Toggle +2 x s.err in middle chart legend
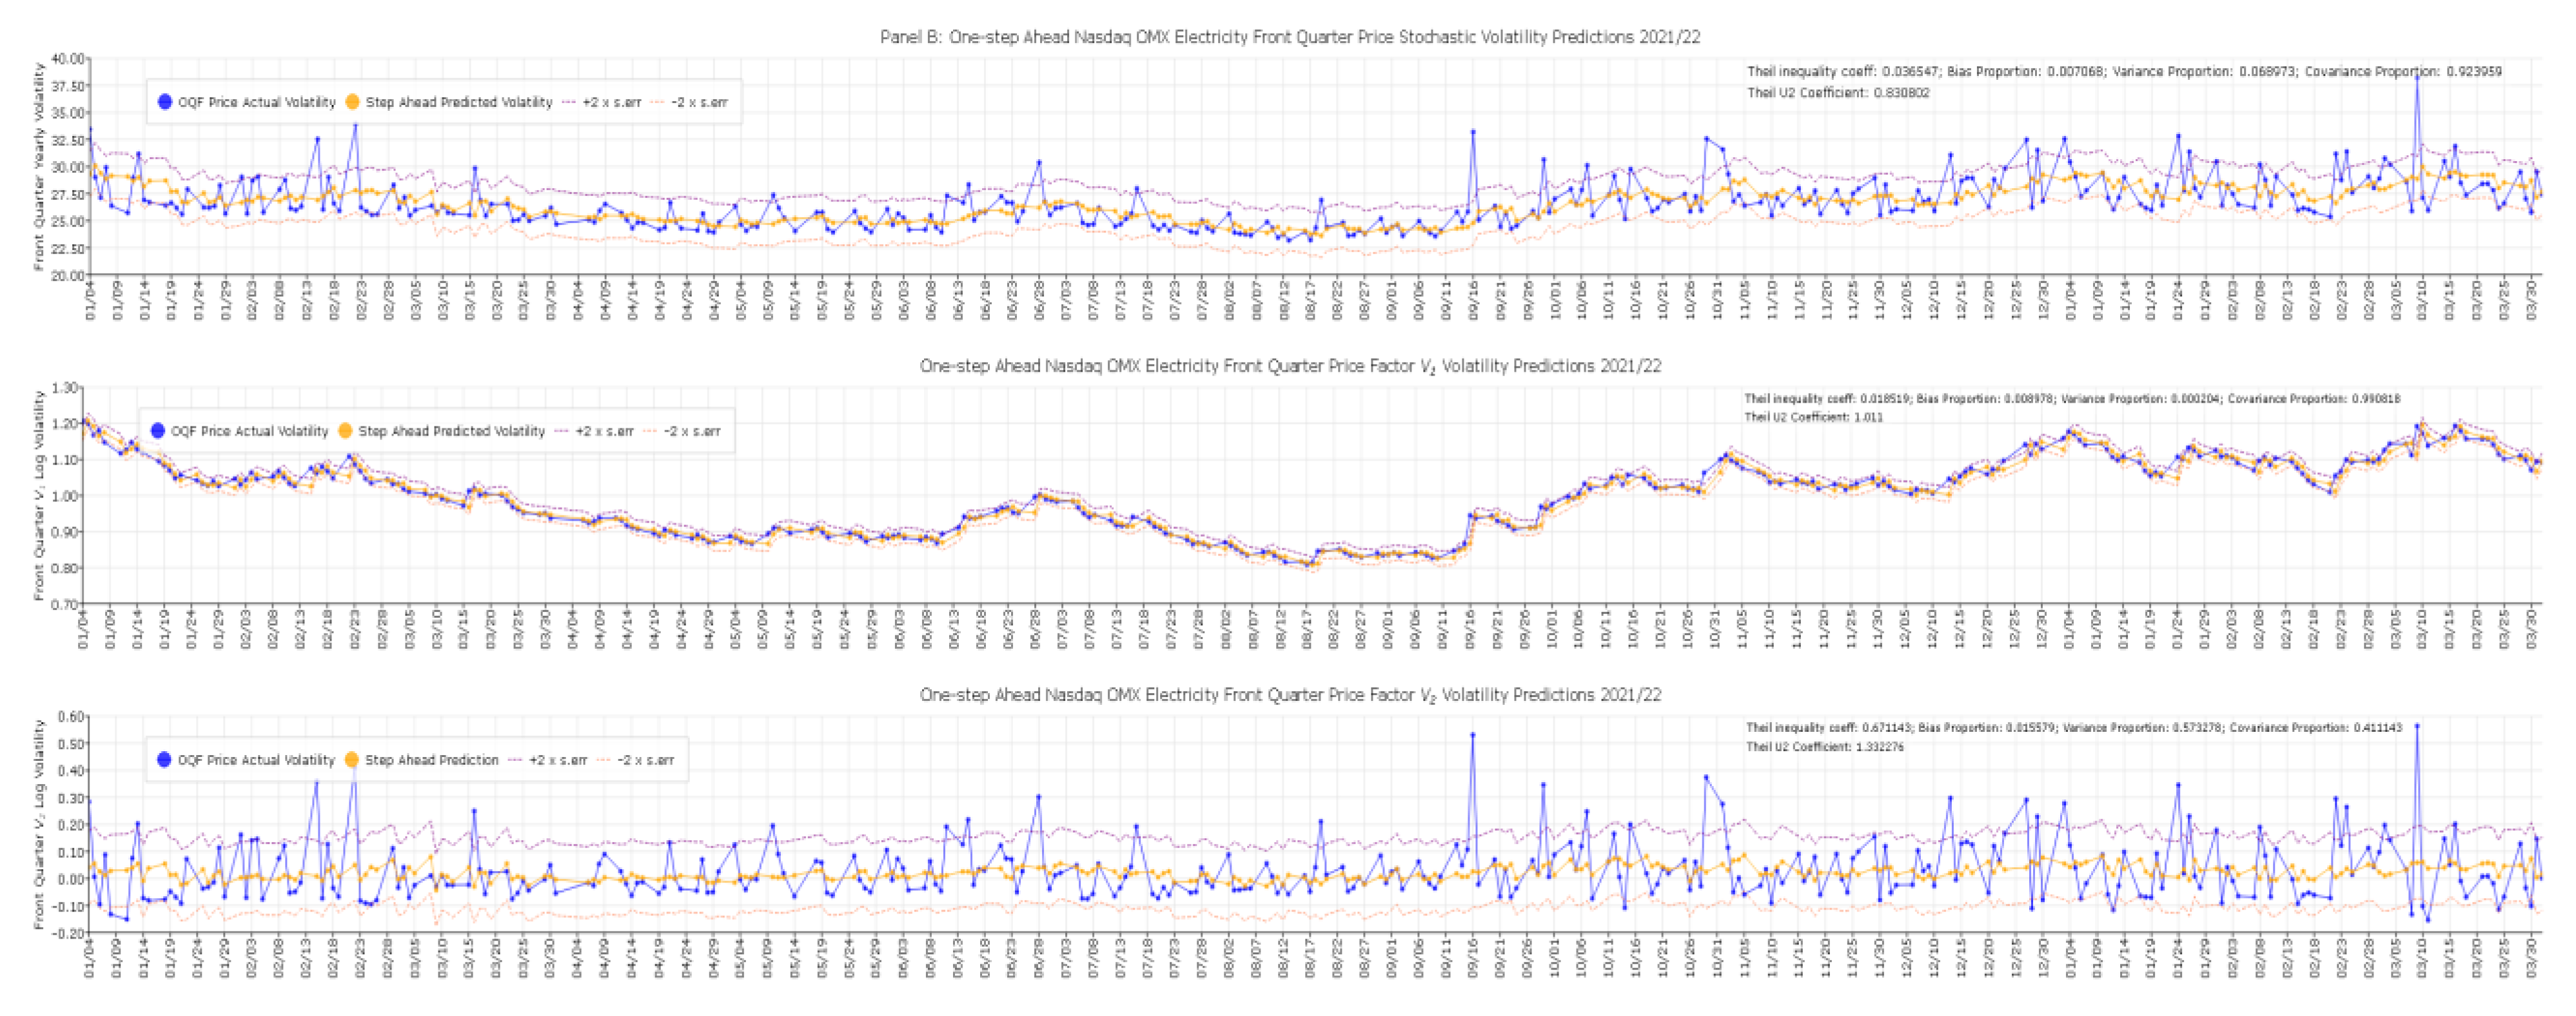This screenshot has width=2576, height=1016. 604,430
